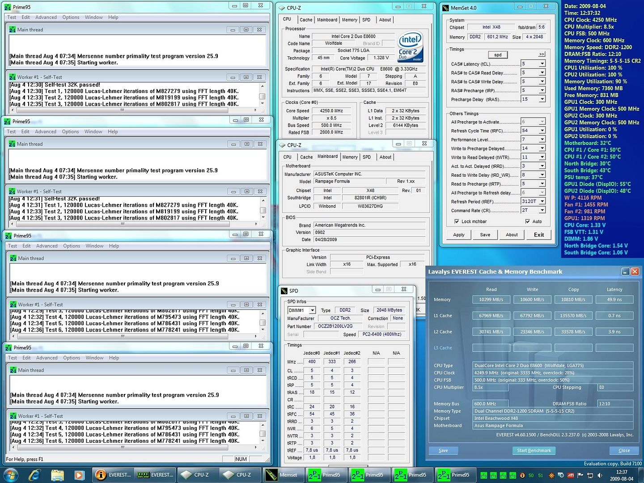Open Windows Explorer folder icon in taskbar
The height and width of the screenshot is (483, 644).
click(57, 475)
